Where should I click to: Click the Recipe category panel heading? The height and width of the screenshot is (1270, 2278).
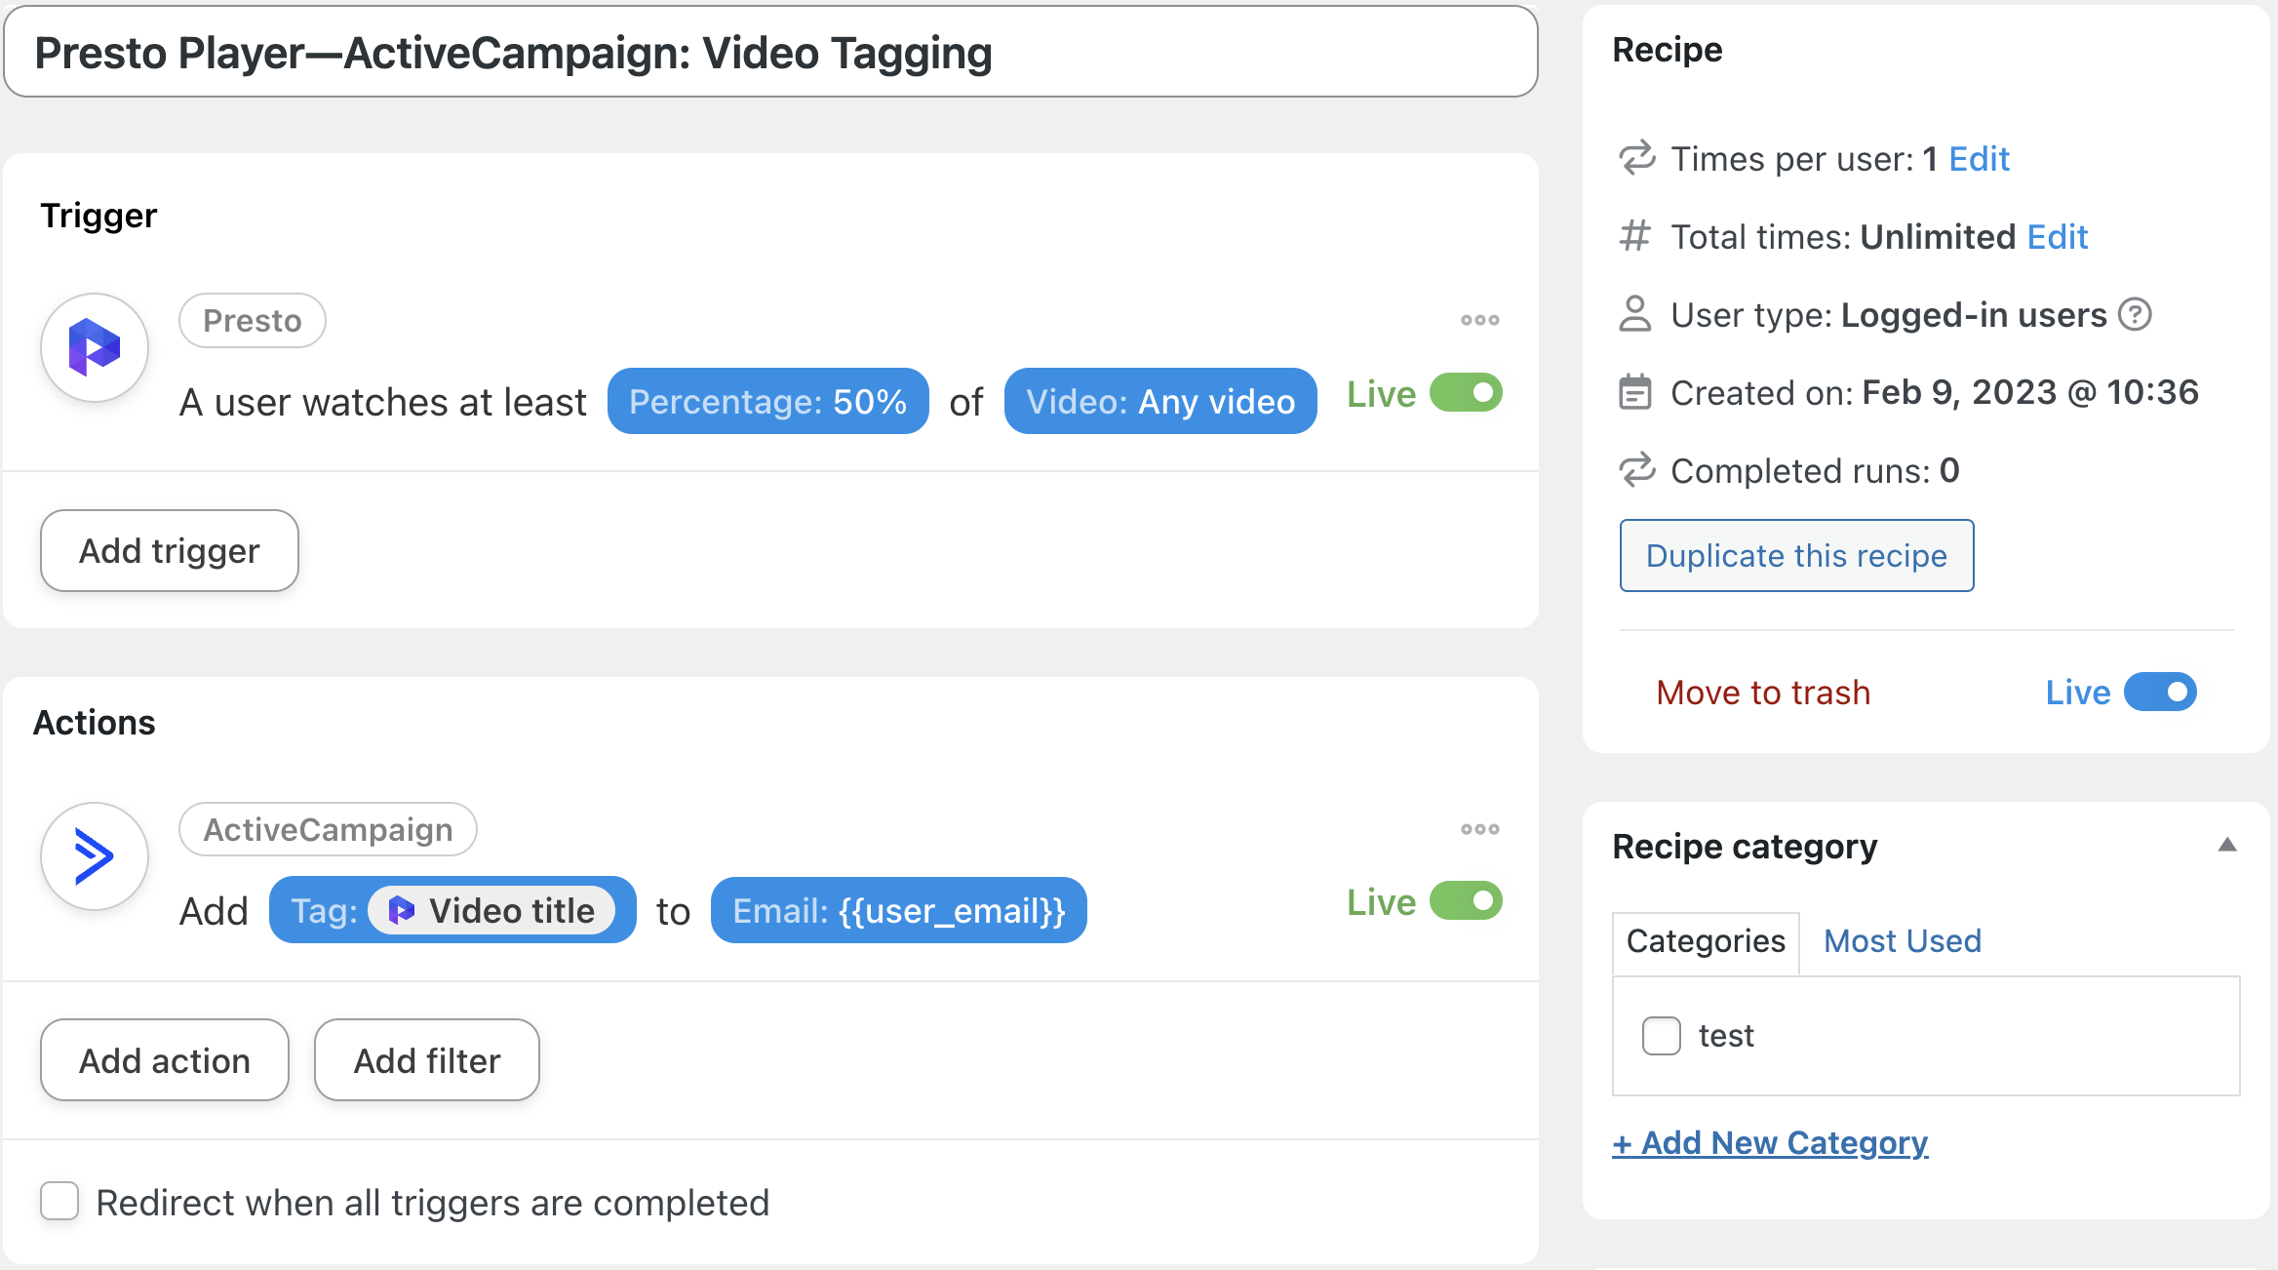tap(1745, 846)
